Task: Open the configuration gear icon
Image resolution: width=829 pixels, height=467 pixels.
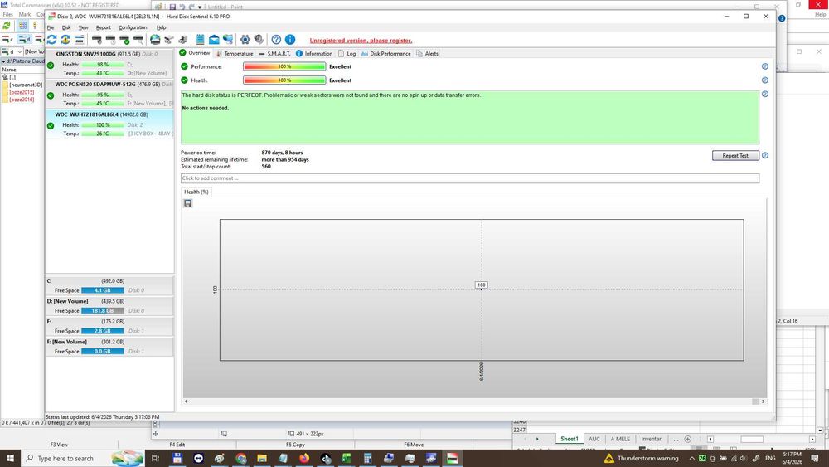Action: point(245,40)
